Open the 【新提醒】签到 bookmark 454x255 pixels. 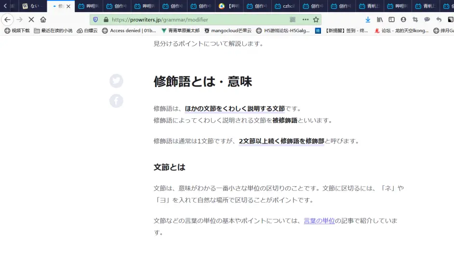click(x=342, y=31)
